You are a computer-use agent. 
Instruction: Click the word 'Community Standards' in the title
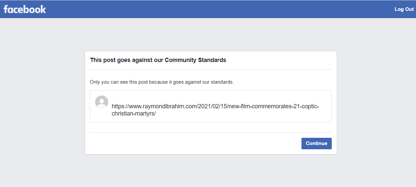click(195, 60)
